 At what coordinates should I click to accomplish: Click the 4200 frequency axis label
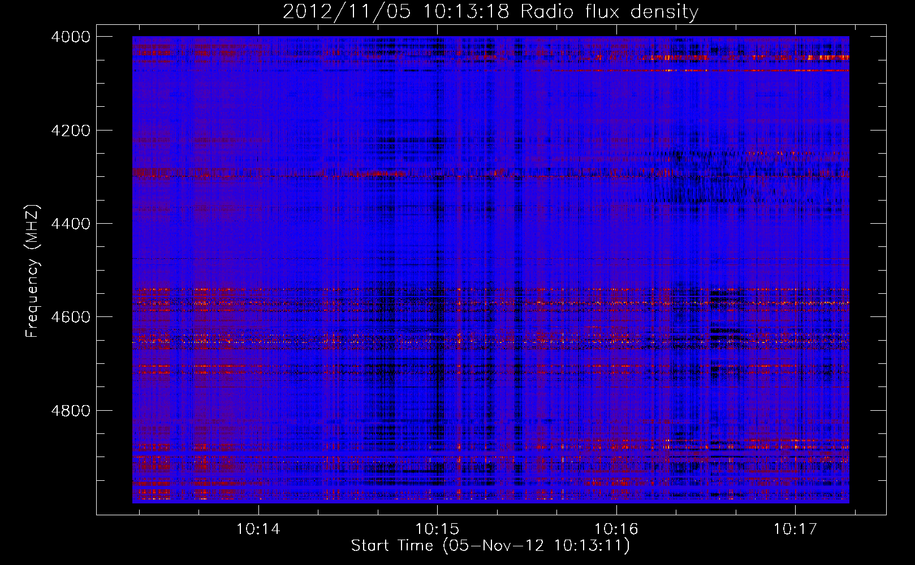click(71, 131)
